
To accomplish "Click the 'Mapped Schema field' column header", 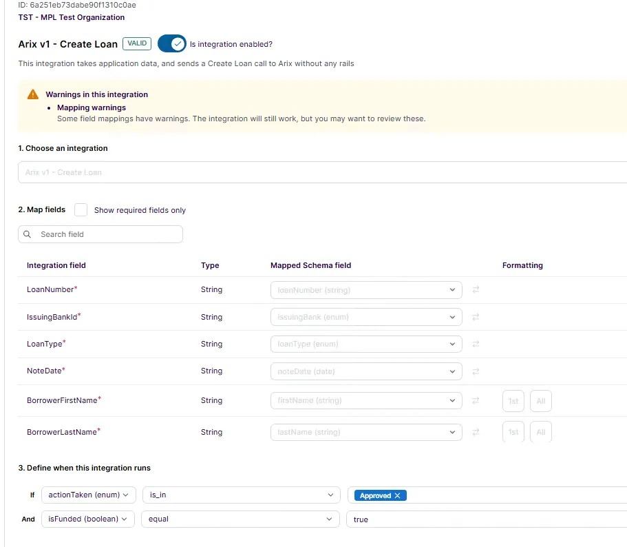I will (310, 265).
